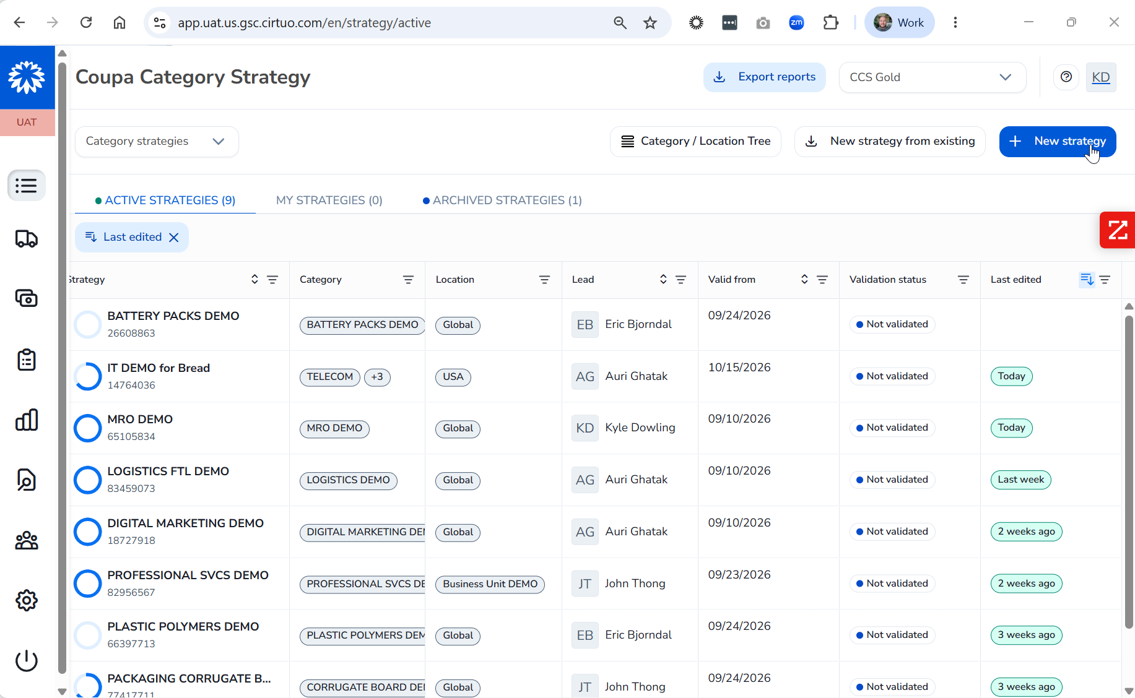Click the New strategy button
Image resolution: width=1135 pixels, height=698 pixels.
click(1058, 142)
